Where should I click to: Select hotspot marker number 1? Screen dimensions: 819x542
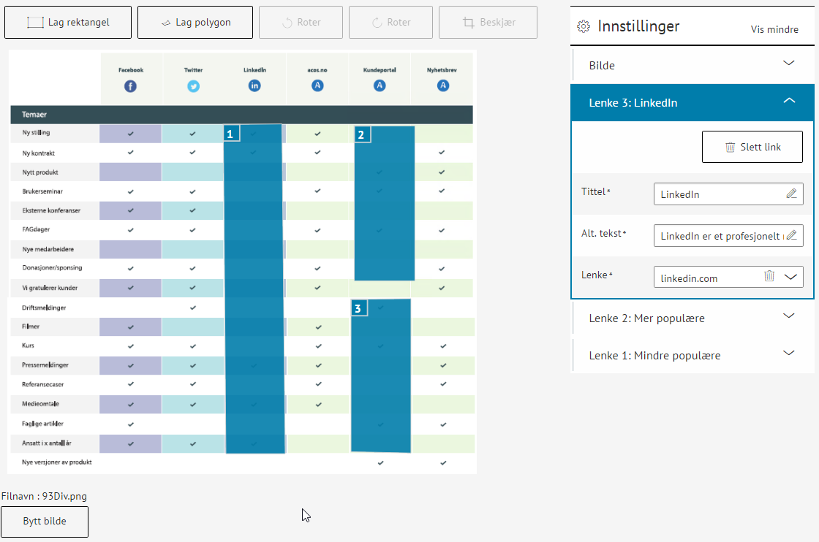coord(231,134)
